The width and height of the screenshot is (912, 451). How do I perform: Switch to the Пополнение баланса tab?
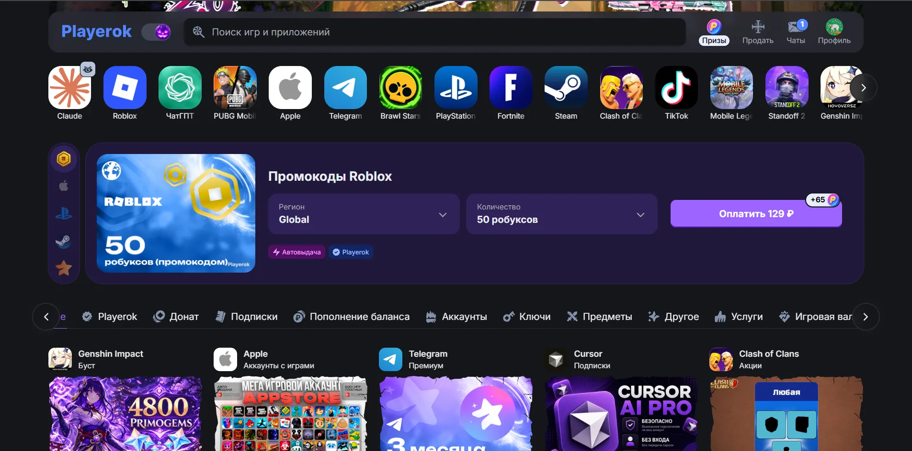(352, 317)
